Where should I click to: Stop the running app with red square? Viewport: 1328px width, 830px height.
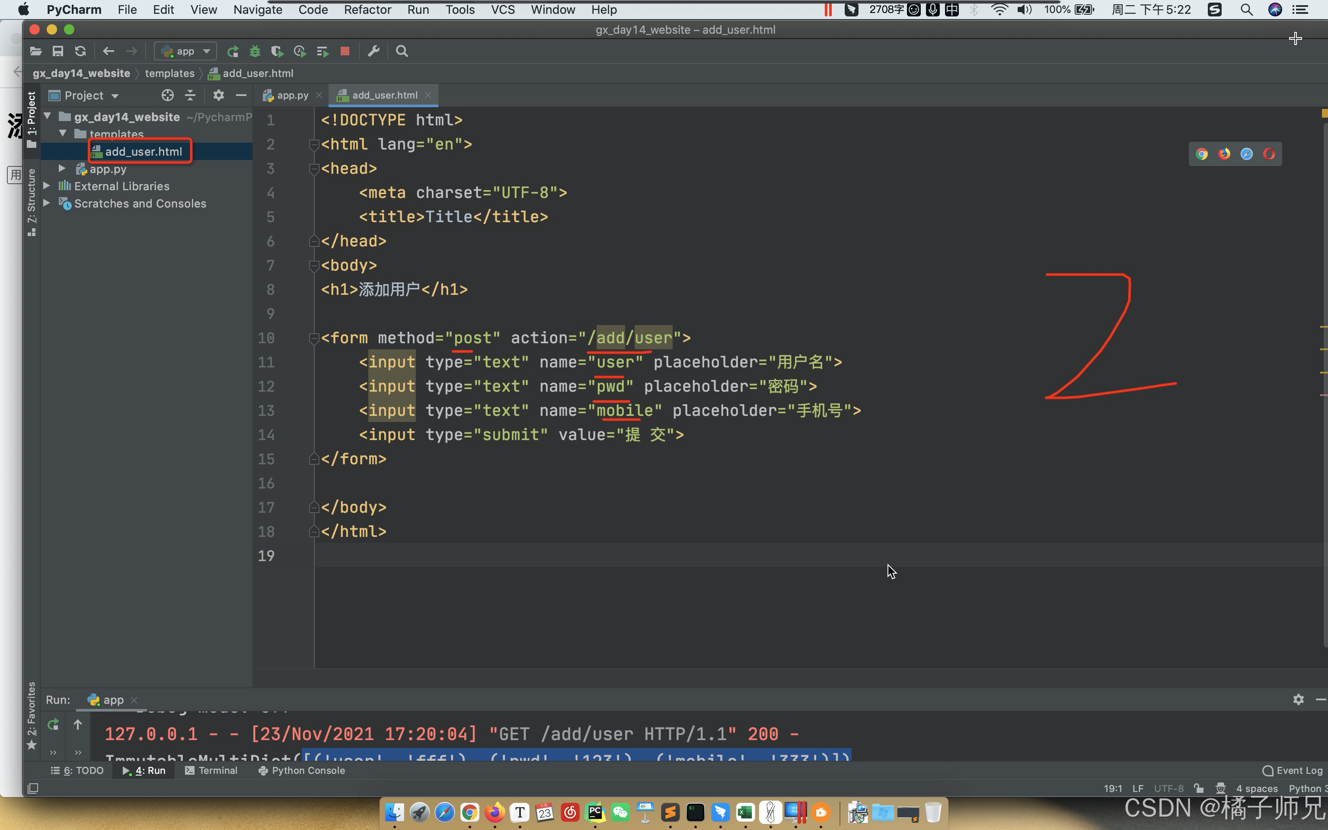[x=345, y=51]
